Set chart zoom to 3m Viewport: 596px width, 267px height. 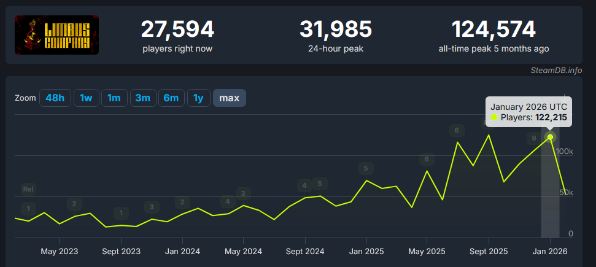click(143, 98)
